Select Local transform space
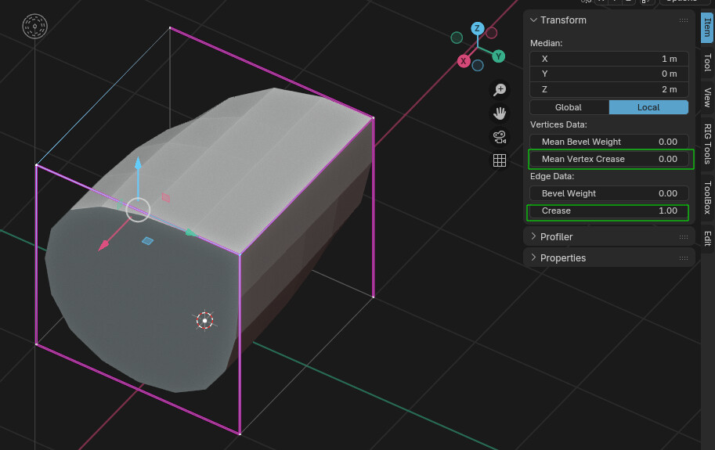The height and width of the screenshot is (450, 715). (x=648, y=107)
